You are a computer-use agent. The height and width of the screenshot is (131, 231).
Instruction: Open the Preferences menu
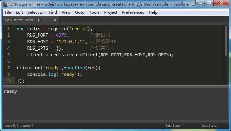[133, 12]
